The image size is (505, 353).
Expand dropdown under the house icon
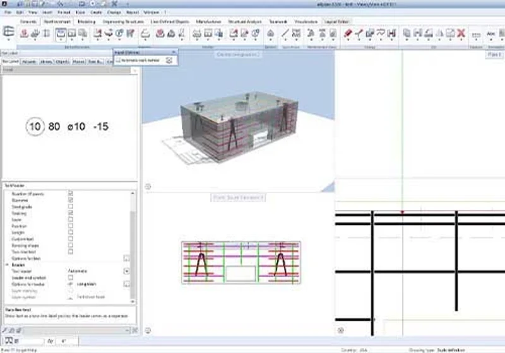271,40
